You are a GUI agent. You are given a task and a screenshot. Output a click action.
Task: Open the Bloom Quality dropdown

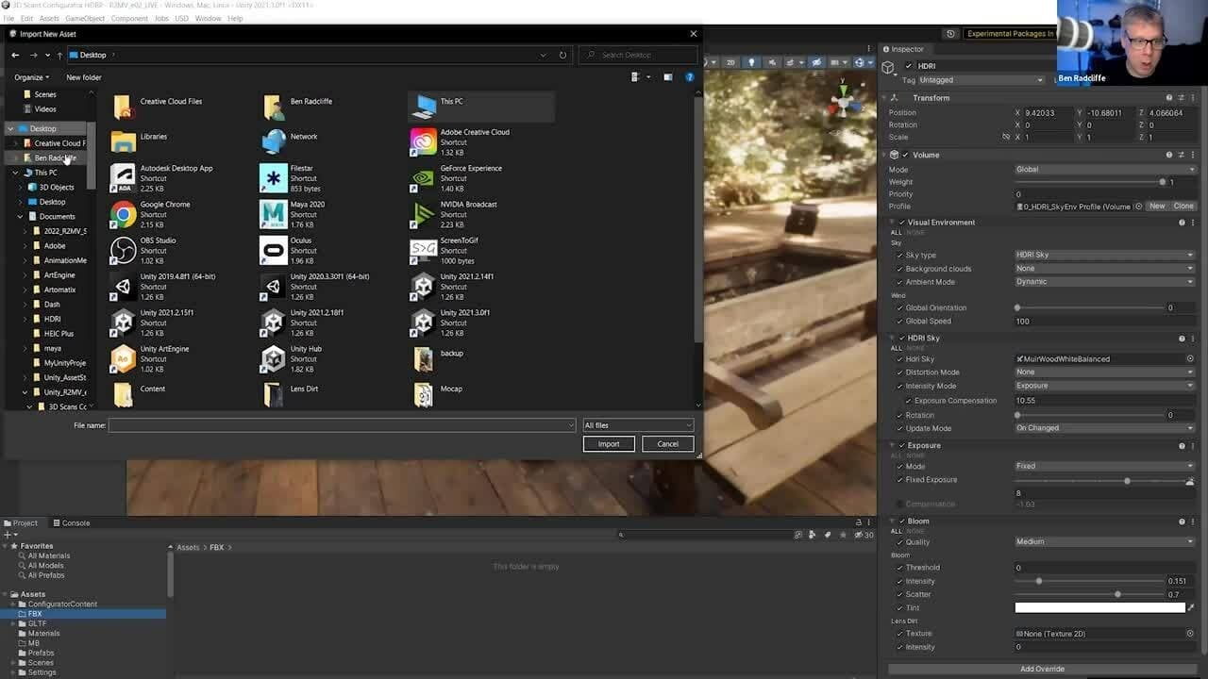[x=1105, y=542]
